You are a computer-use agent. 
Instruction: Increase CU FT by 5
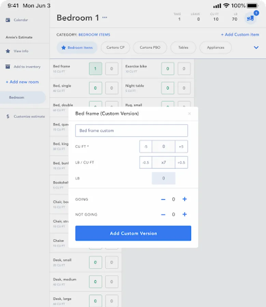pyautogui.click(x=181, y=146)
